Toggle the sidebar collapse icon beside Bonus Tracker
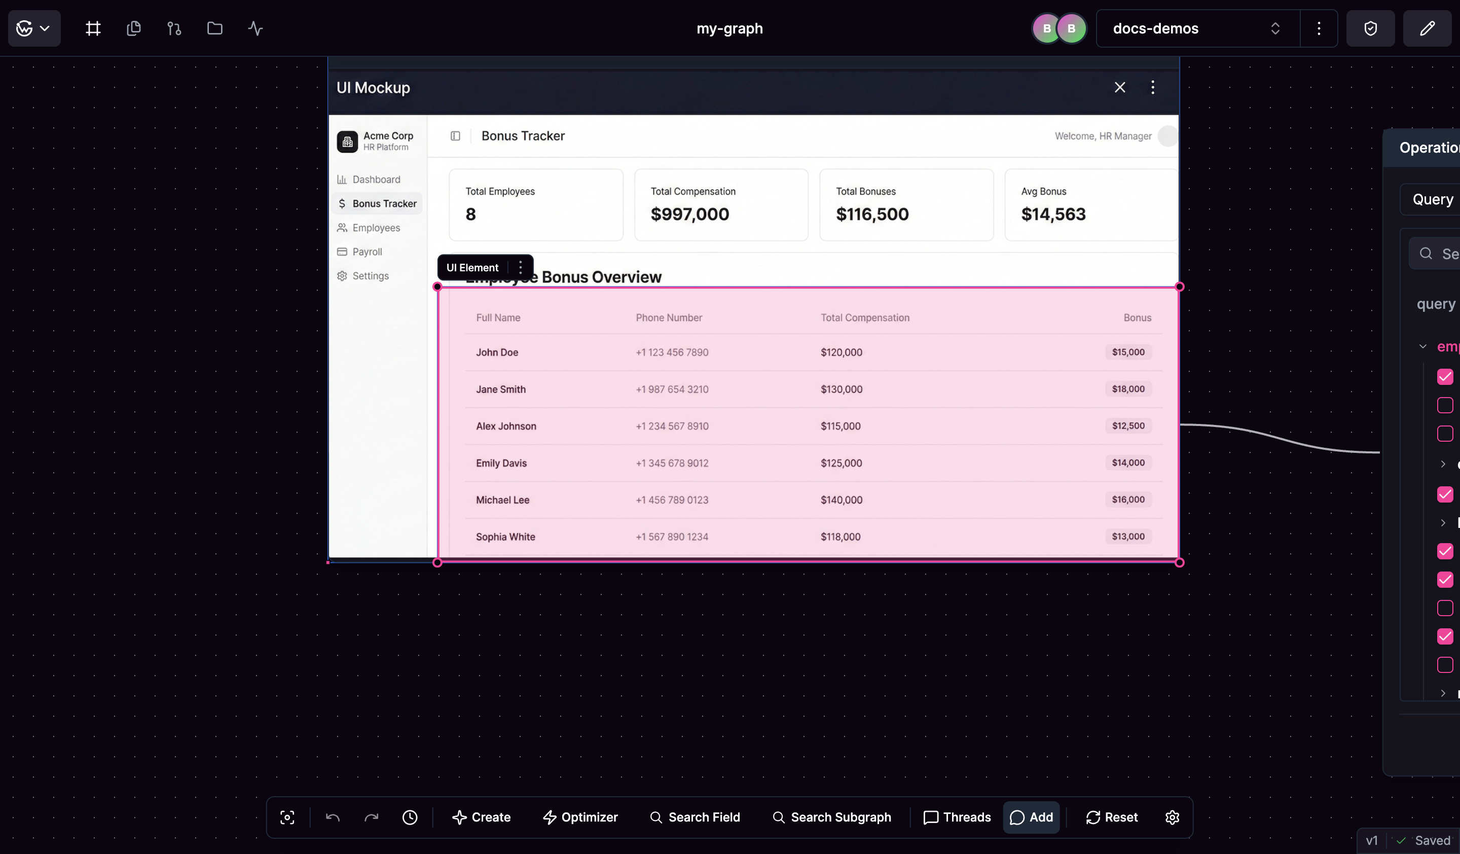The height and width of the screenshot is (854, 1460). (455, 135)
